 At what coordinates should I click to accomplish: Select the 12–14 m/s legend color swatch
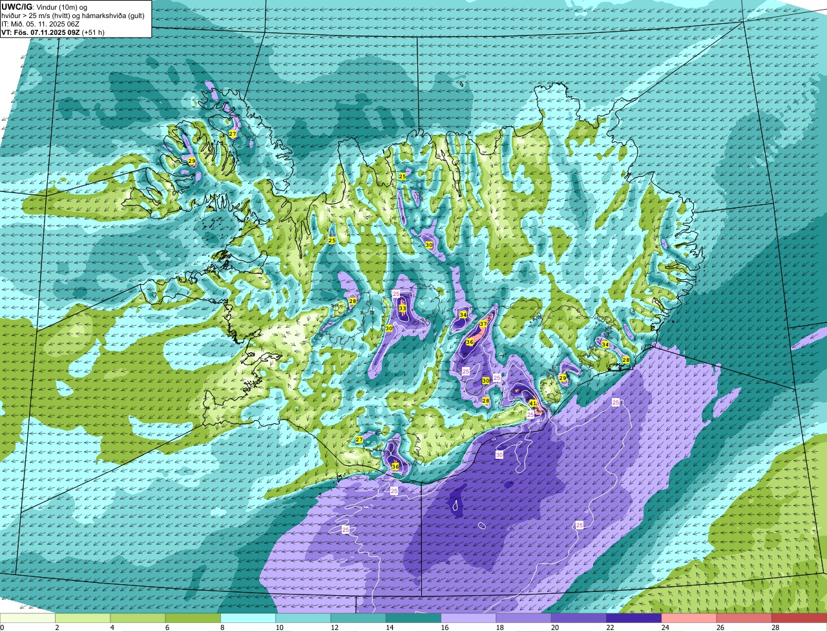pos(358,618)
